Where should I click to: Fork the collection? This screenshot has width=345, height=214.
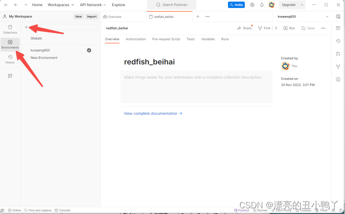(x=264, y=28)
